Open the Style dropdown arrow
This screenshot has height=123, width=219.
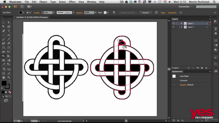108,13
